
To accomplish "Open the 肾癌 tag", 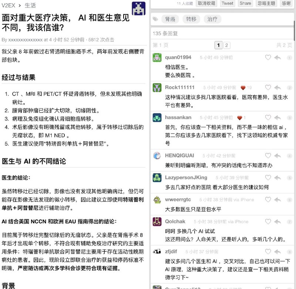I will pos(170,19).
